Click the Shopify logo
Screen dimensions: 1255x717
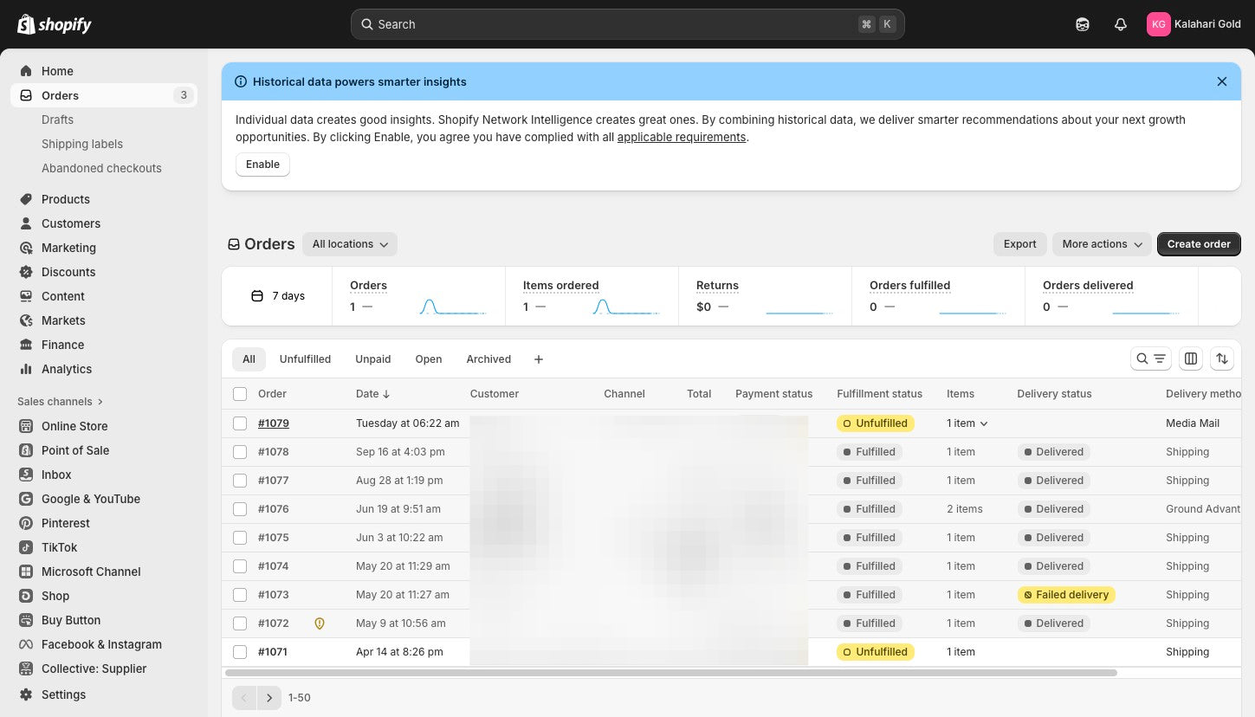pos(55,24)
